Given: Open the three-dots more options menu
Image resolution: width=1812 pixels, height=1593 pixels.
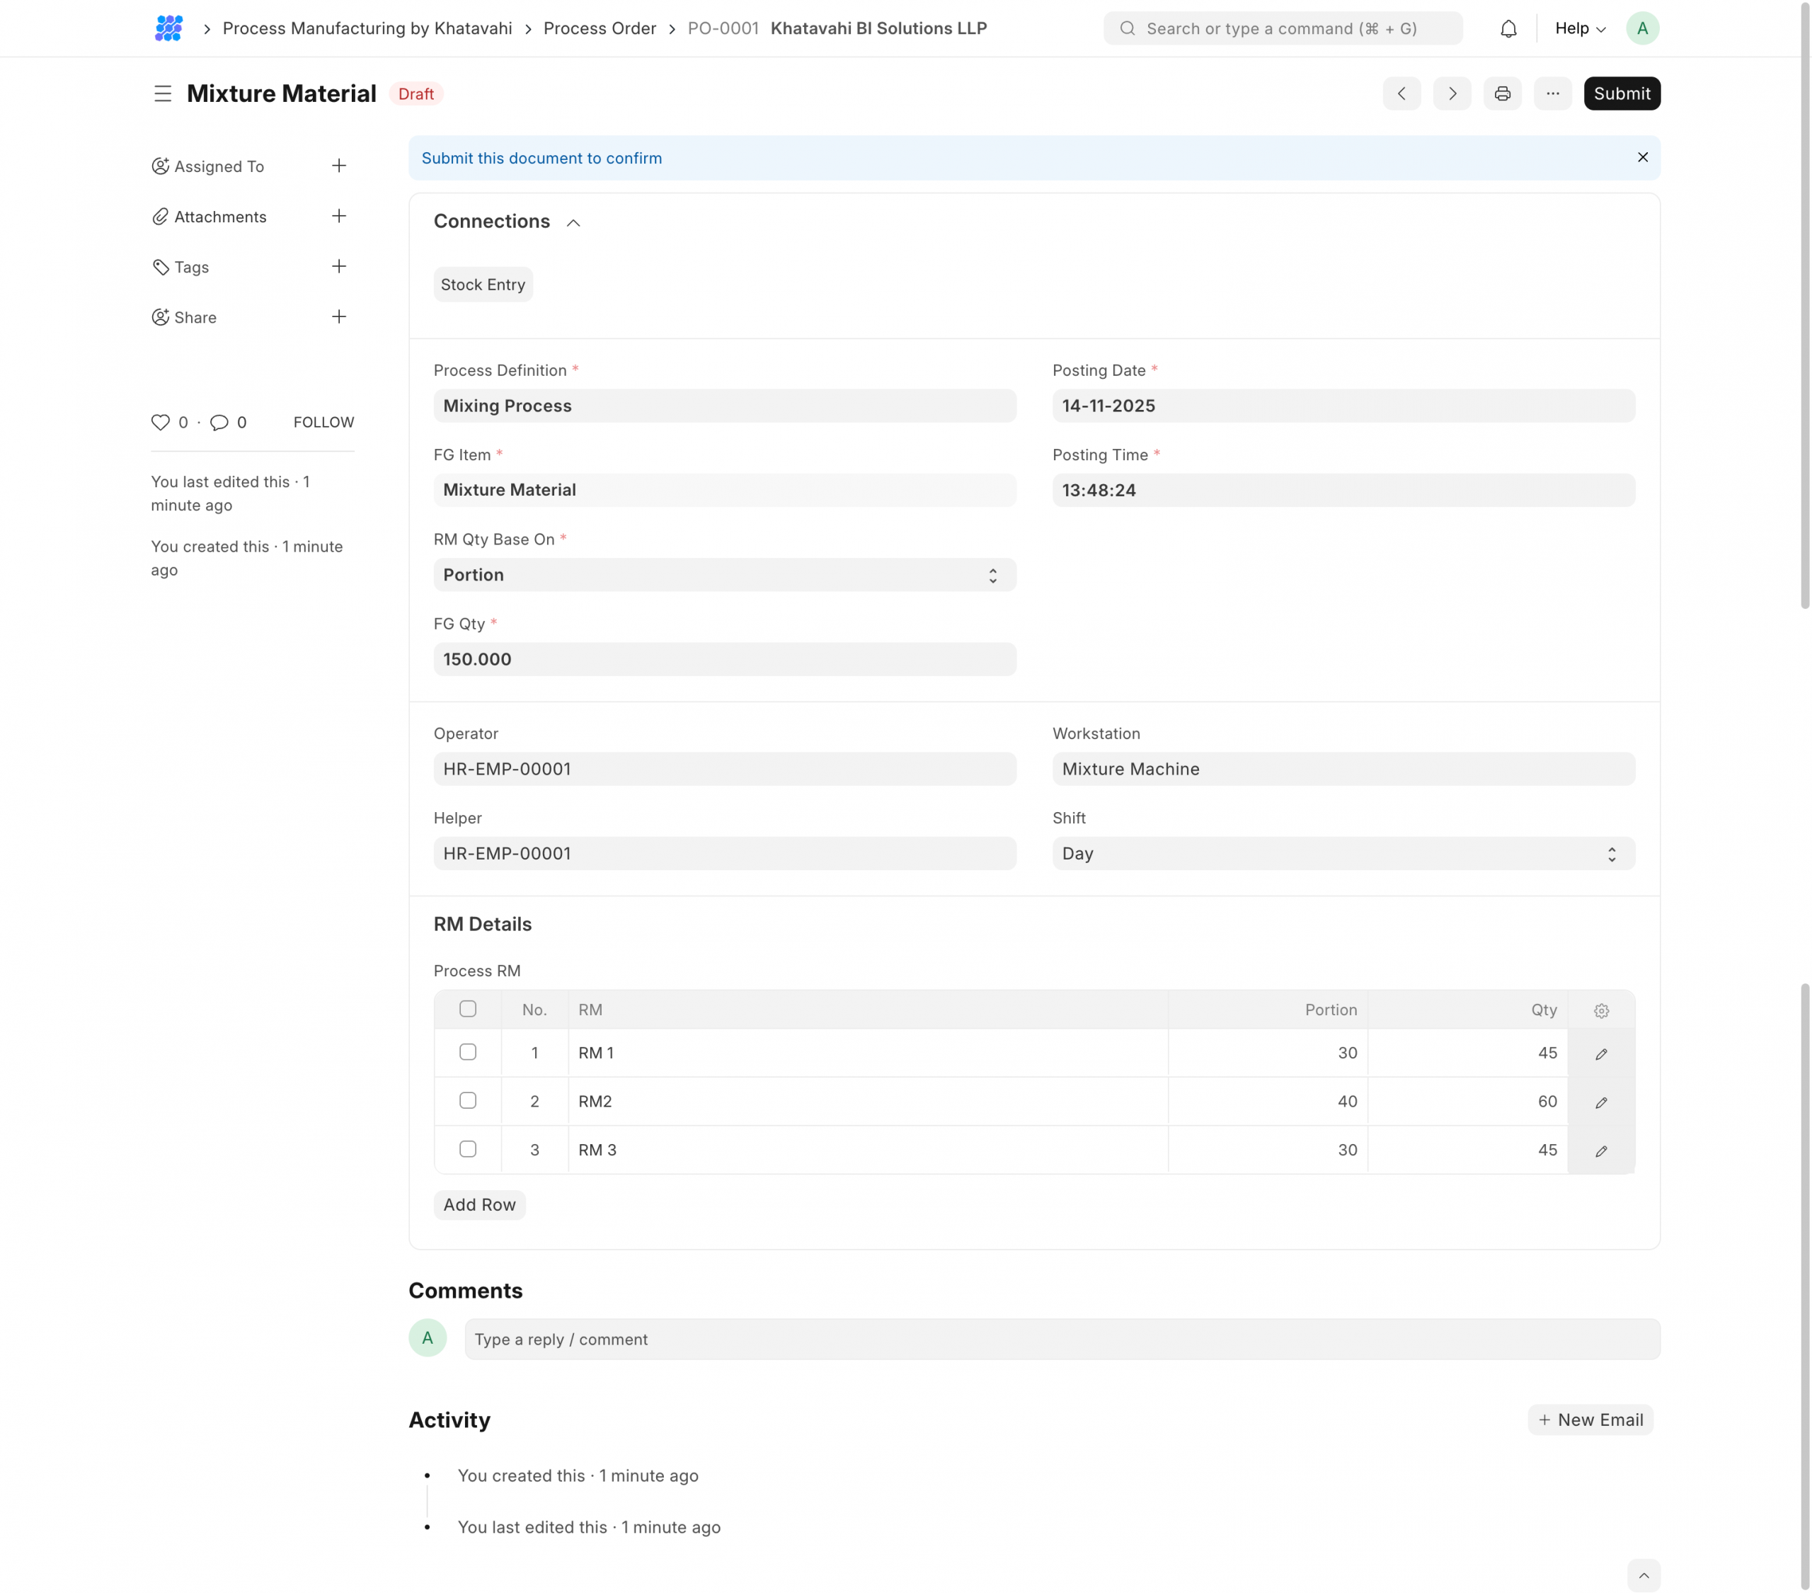Looking at the screenshot, I should (x=1552, y=93).
